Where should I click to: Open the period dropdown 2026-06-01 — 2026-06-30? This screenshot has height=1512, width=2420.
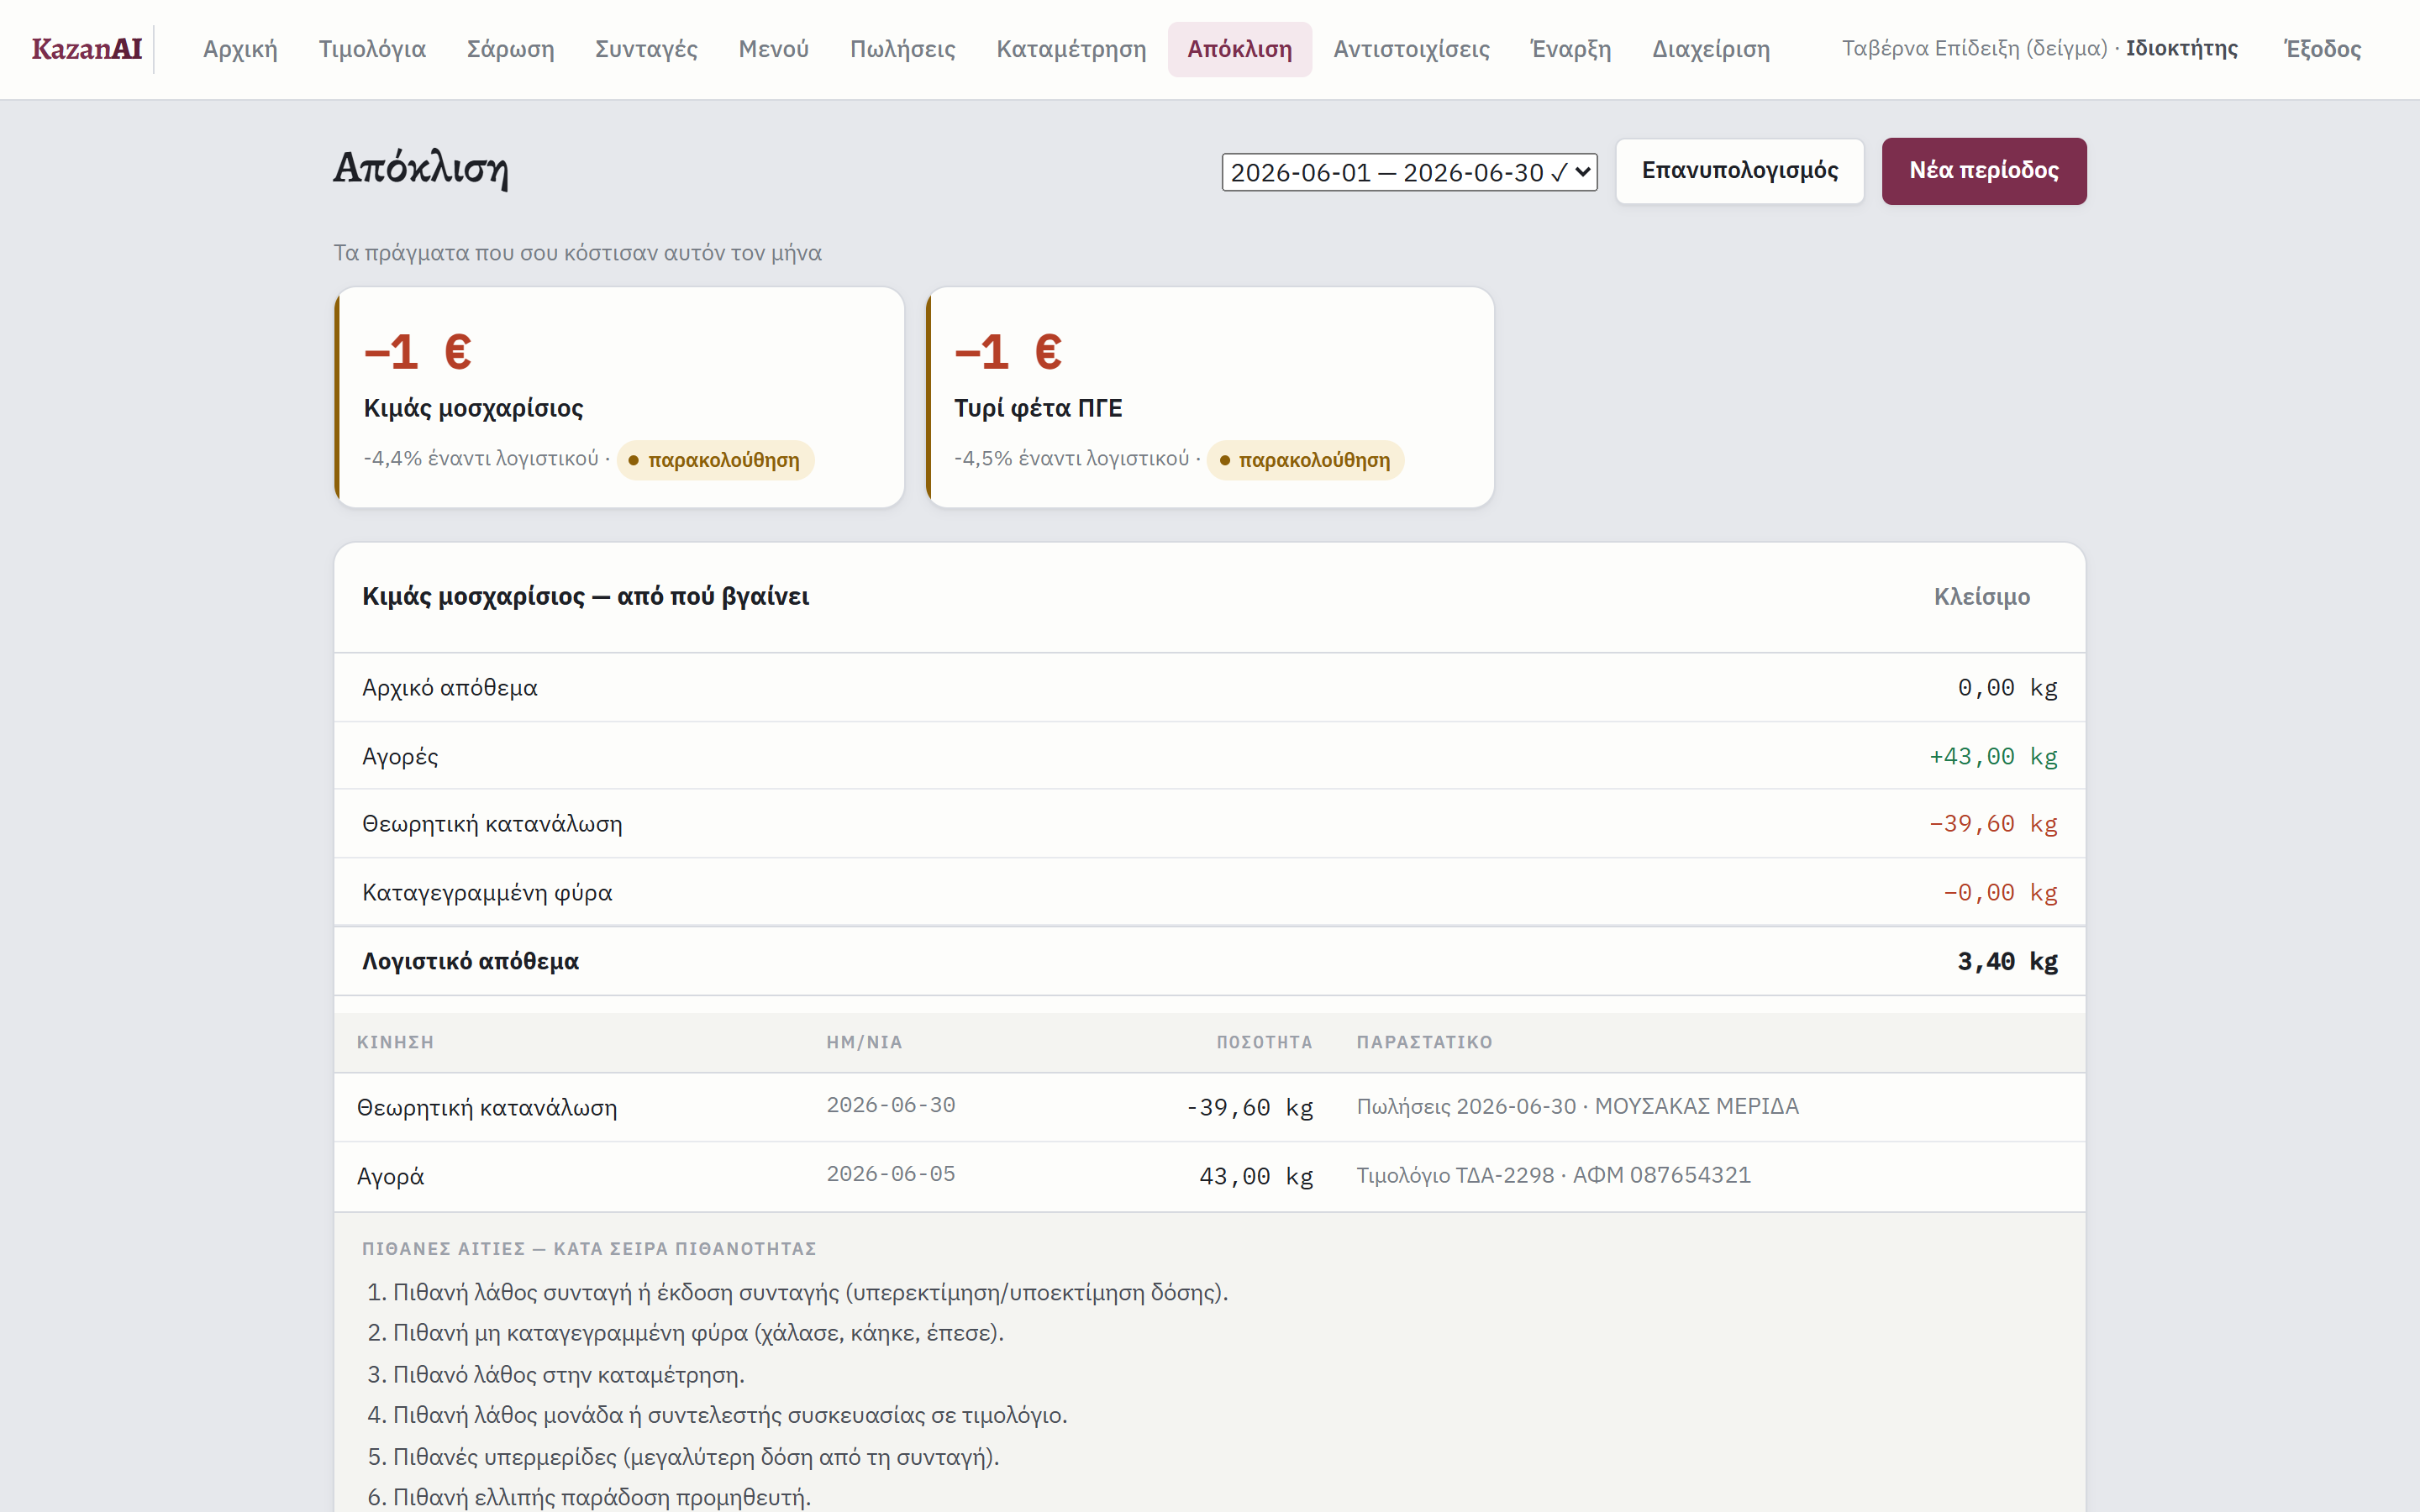[x=1409, y=172]
